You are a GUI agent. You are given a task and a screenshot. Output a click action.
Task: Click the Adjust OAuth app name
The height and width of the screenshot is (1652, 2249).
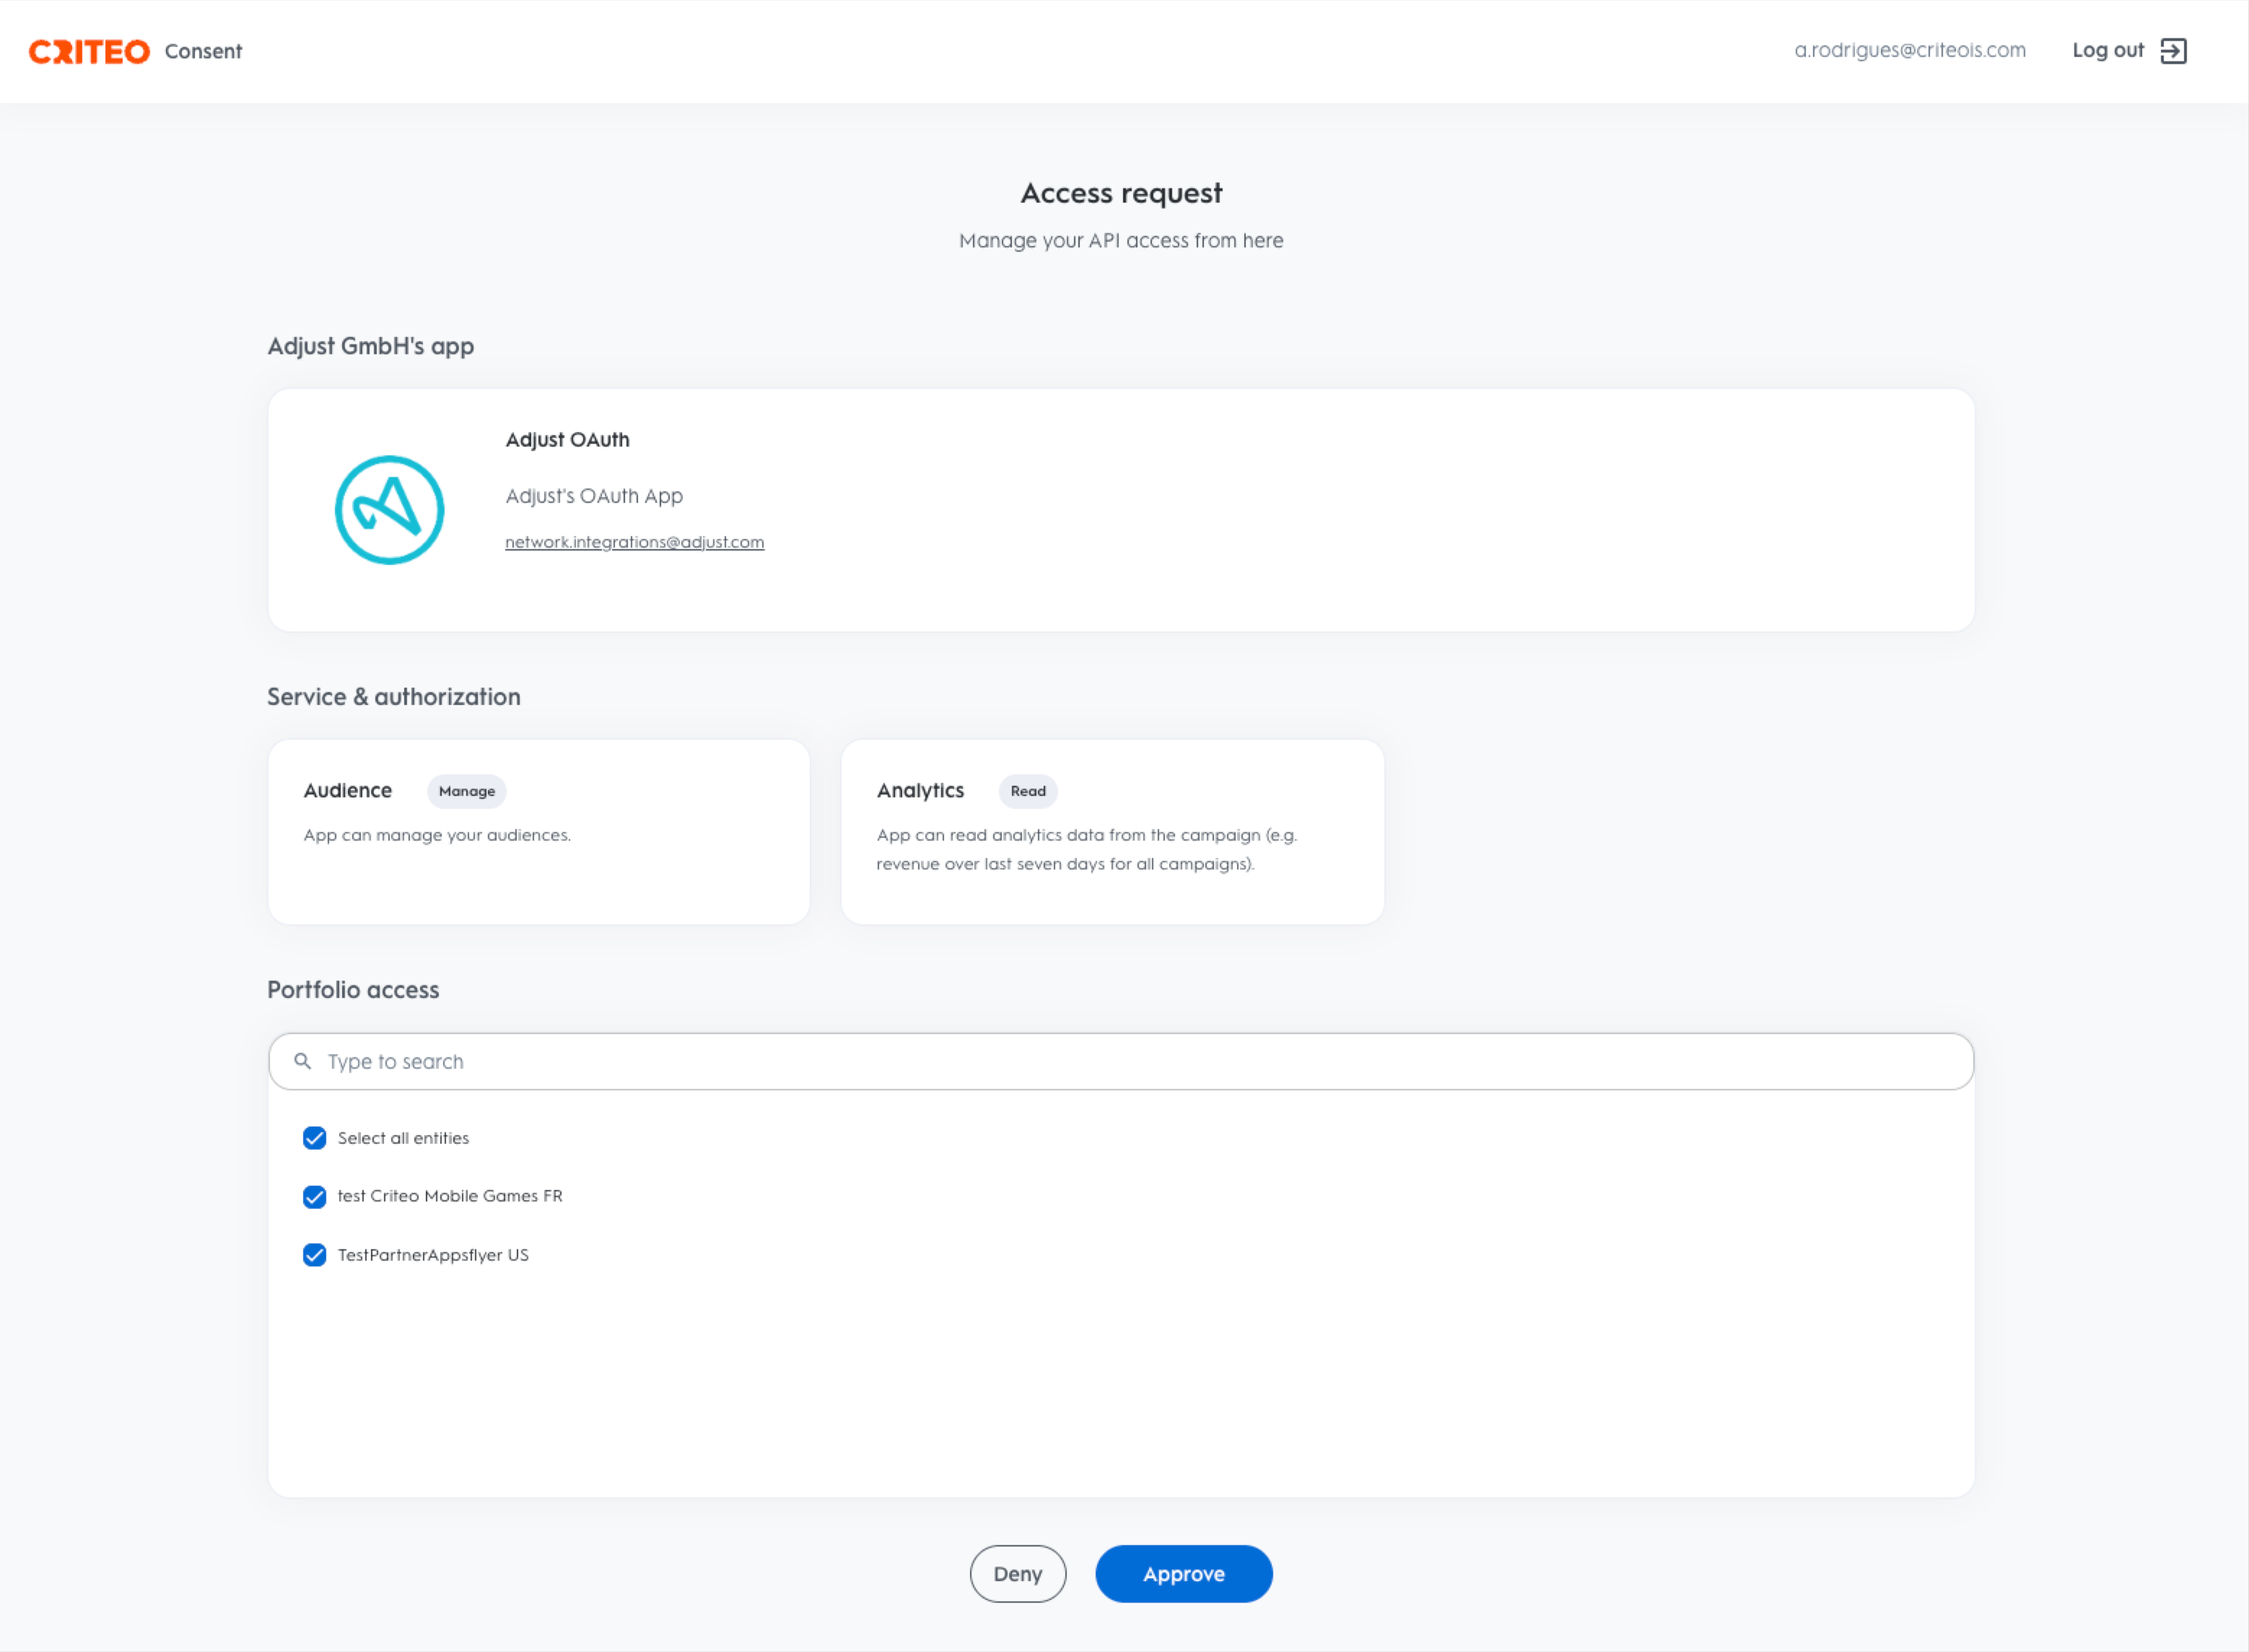[x=567, y=440]
